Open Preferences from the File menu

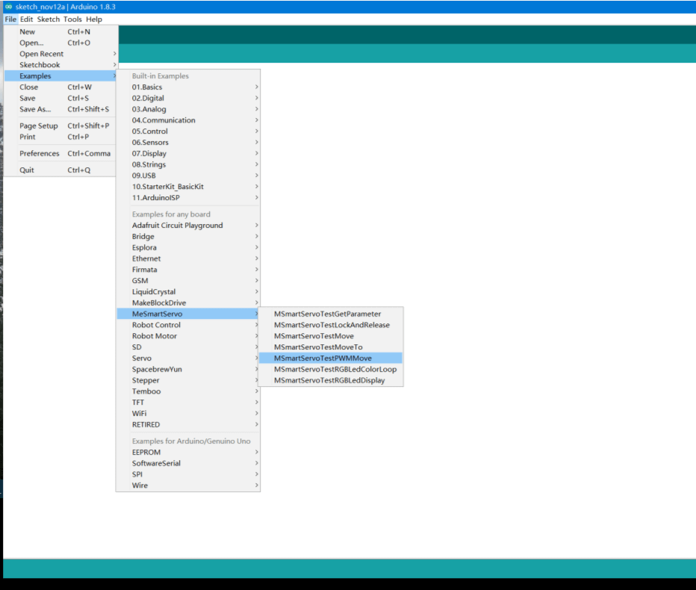[x=60, y=153]
